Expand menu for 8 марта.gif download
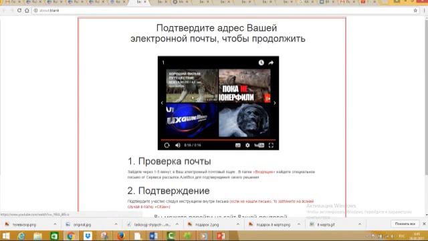The image size is (428, 241). coord(360,224)
